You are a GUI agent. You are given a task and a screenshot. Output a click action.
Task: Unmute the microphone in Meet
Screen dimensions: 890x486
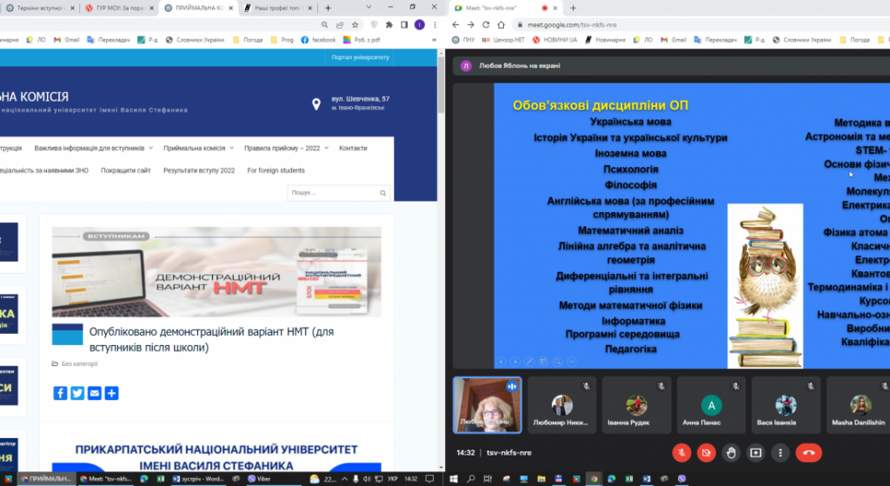[682, 452]
